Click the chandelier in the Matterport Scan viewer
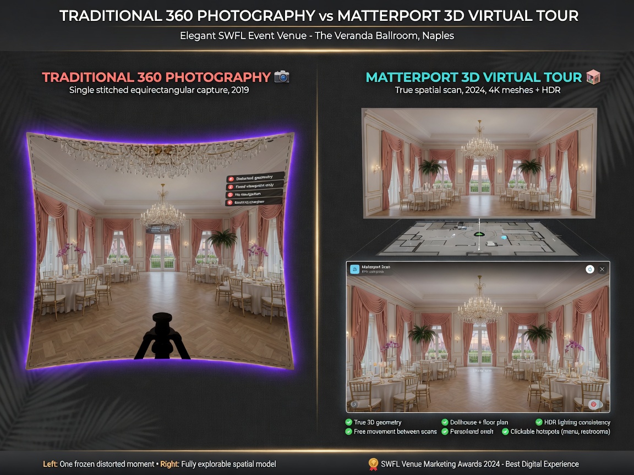This screenshot has height=475, width=634. coord(479,302)
